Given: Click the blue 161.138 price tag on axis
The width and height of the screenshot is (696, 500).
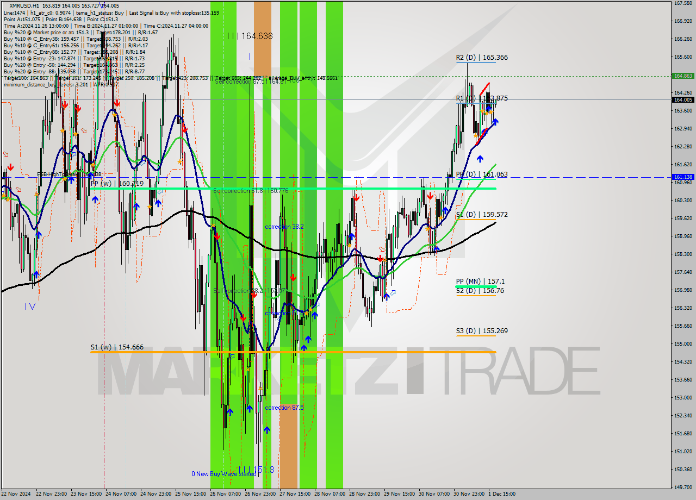Looking at the screenshot, I should (682, 177).
